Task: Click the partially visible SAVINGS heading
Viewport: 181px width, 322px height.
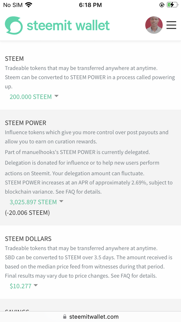Action: (17, 310)
